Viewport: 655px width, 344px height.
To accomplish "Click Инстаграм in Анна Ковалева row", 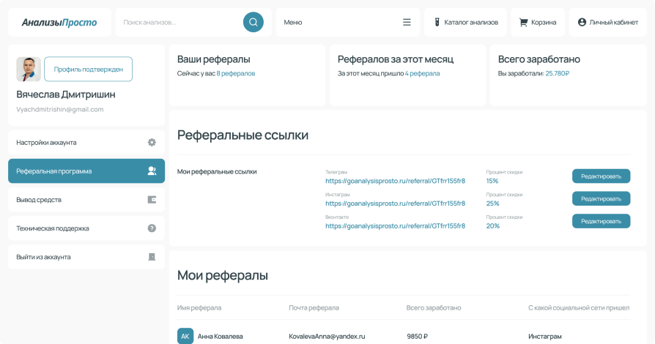I will pos(544,336).
